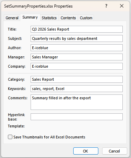Select the Manager input field
Screen dimensions: 131x158
[77, 57]
